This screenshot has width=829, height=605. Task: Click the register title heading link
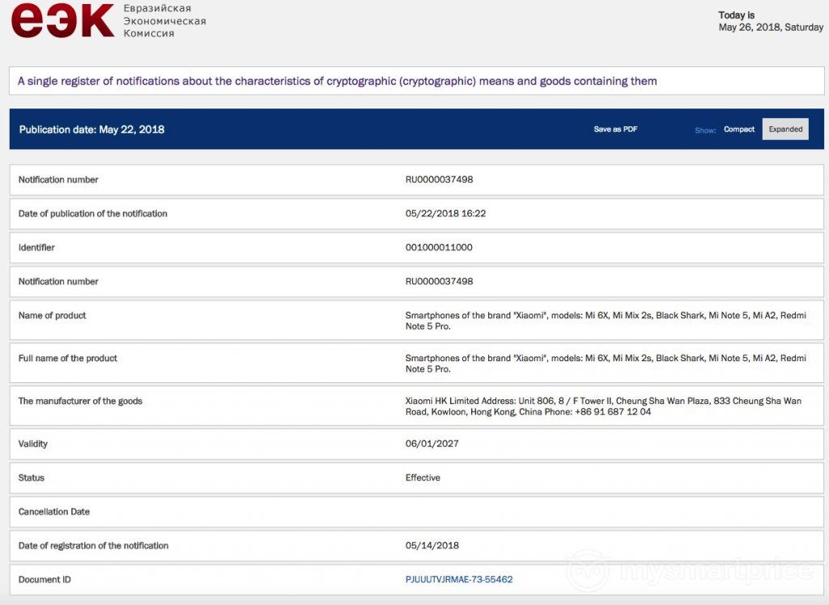tap(338, 81)
